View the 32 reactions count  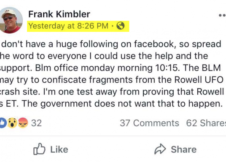coord(36,123)
